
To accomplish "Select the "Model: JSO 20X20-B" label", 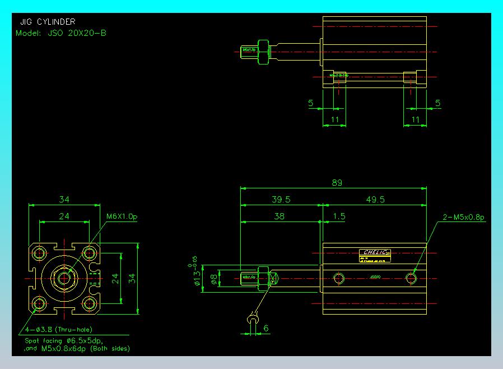I will click(61, 33).
